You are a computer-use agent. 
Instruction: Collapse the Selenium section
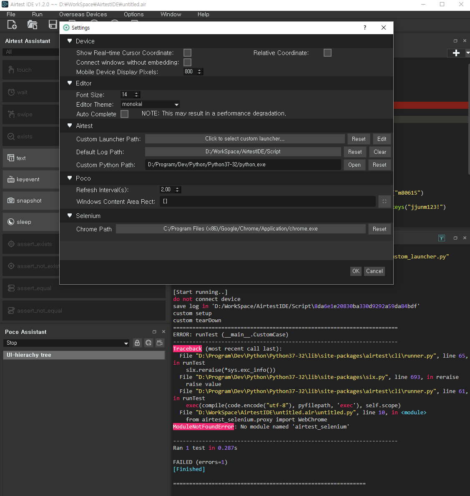(x=70, y=216)
